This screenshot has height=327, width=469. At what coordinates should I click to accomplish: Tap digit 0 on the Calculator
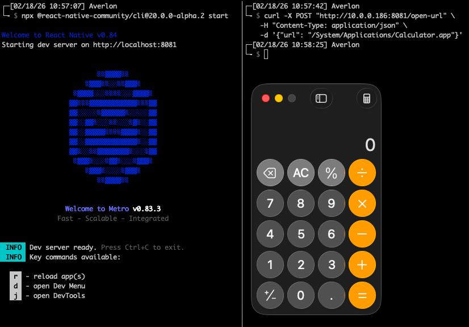[x=301, y=295]
